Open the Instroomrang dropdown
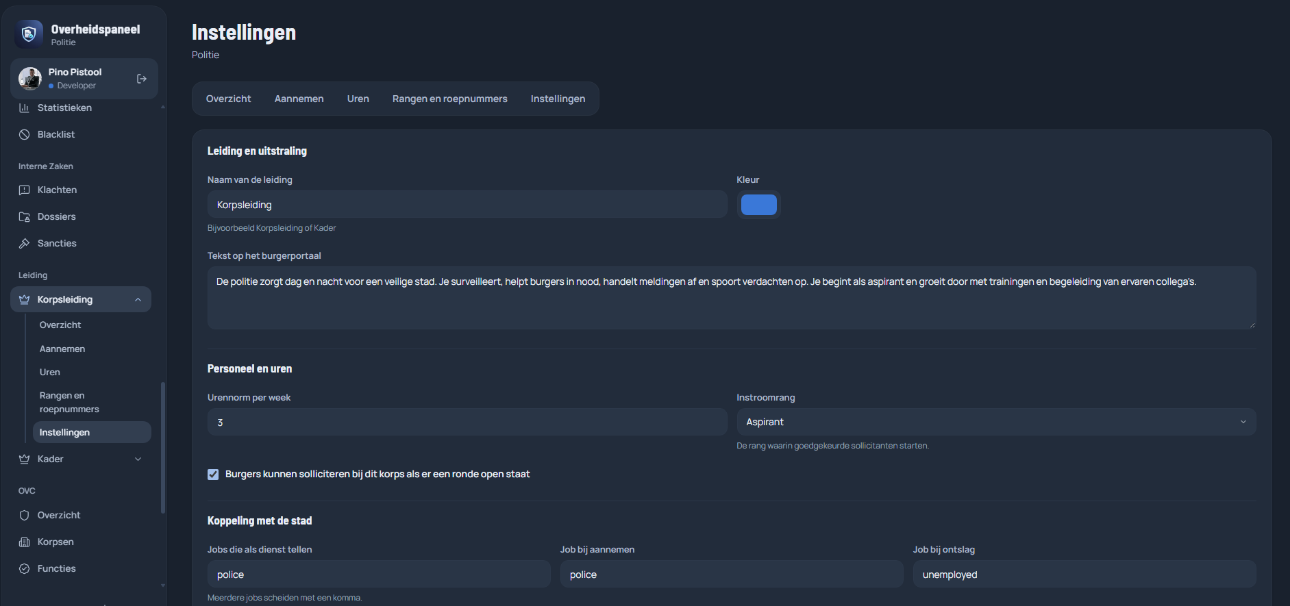The width and height of the screenshot is (1290, 606). click(x=996, y=422)
